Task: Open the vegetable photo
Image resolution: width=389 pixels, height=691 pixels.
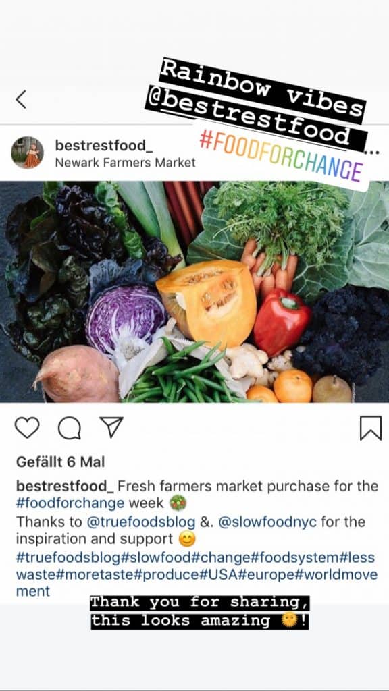Action: coord(194,292)
